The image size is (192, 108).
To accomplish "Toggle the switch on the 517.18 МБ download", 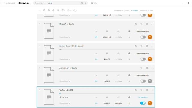I will [143, 15].
